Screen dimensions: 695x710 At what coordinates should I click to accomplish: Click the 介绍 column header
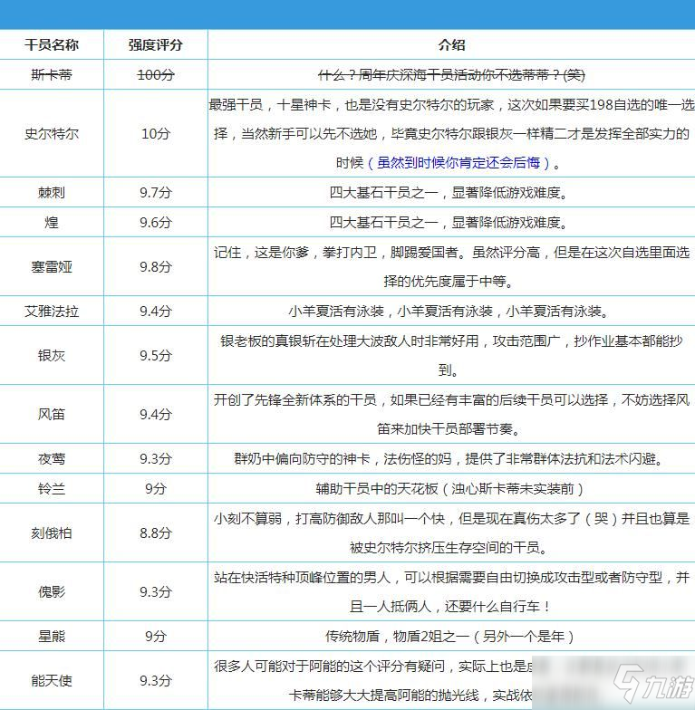[x=451, y=45]
